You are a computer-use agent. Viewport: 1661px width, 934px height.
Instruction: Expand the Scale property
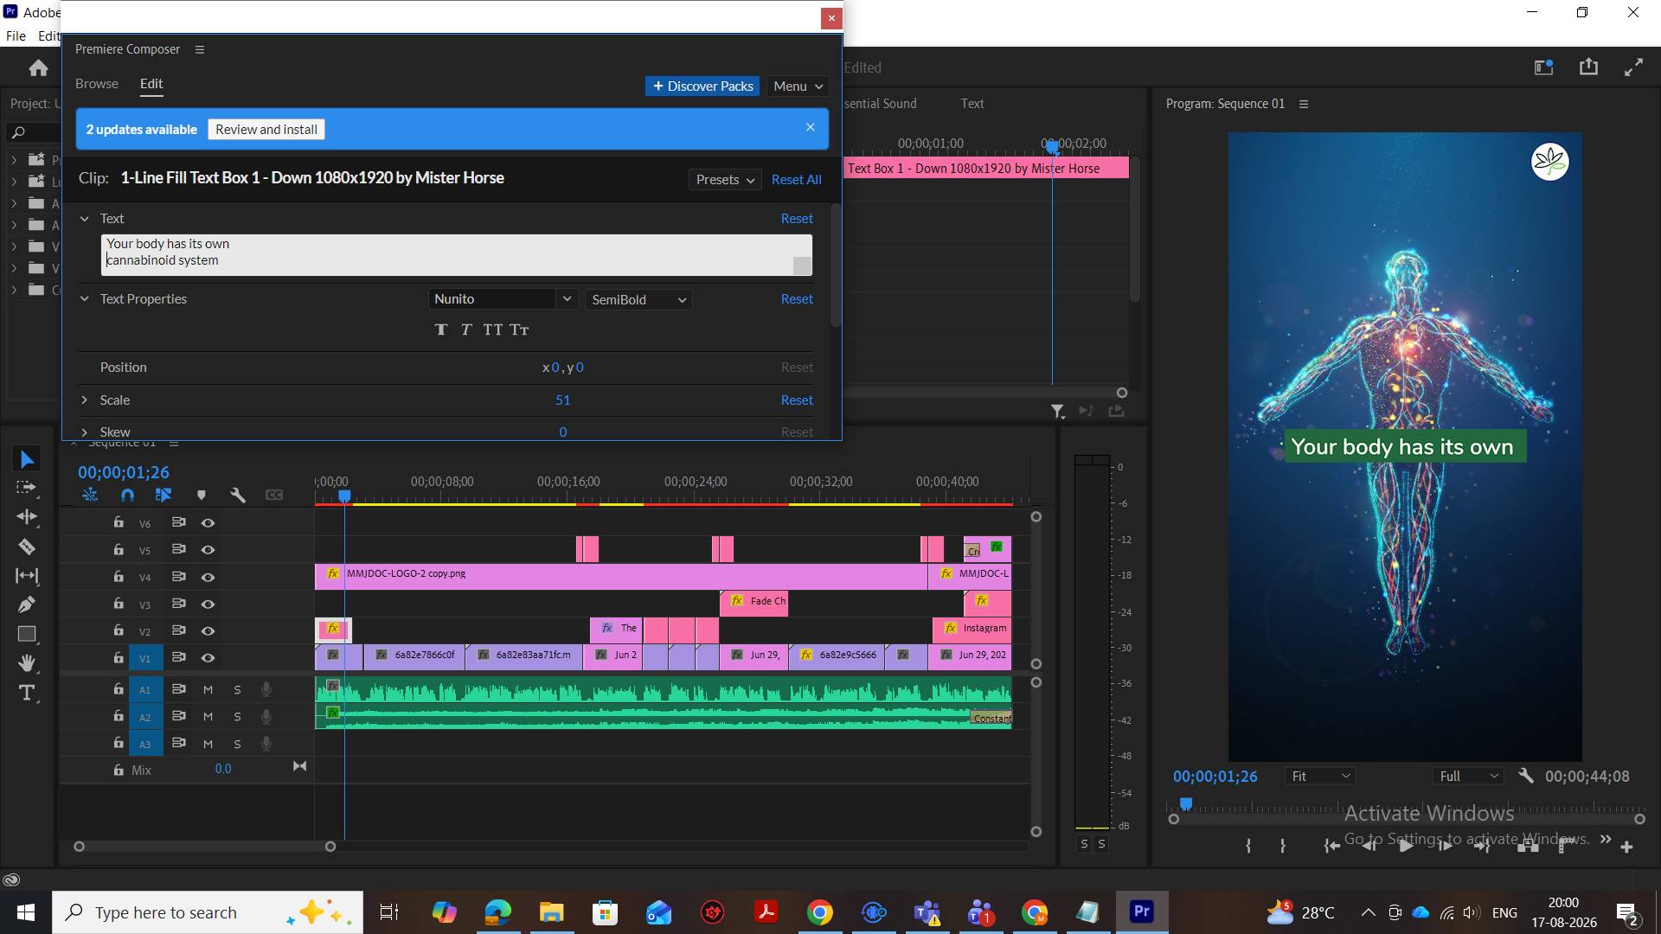[x=84, y=400]
